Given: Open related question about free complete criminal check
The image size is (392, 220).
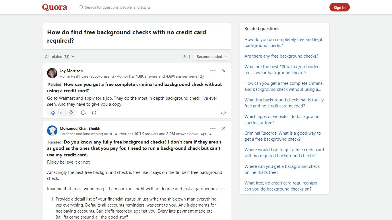Looking at the screenshot, I should tap(134, 87).
